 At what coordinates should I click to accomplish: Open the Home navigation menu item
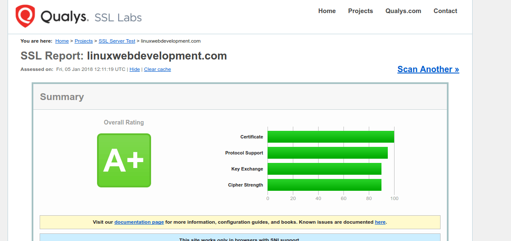pyautogui.click(x=327, y=11)
